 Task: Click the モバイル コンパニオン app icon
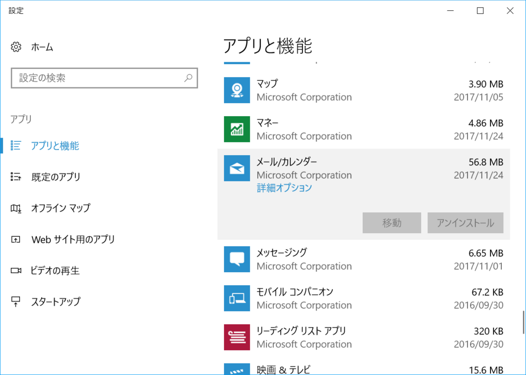click(x=237, y=298)
